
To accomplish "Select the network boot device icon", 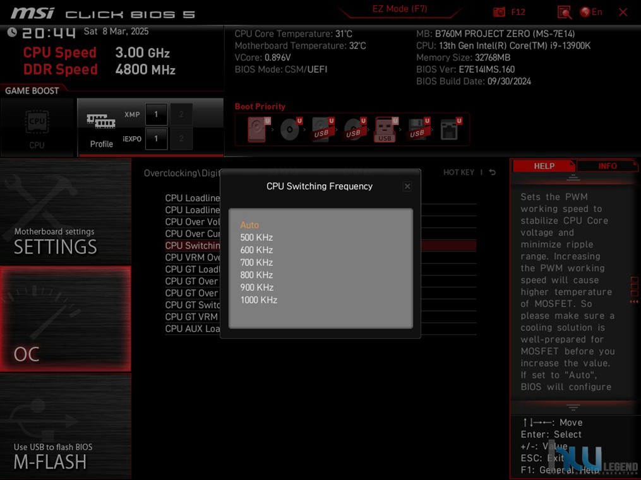I will (x=450, y=129).
